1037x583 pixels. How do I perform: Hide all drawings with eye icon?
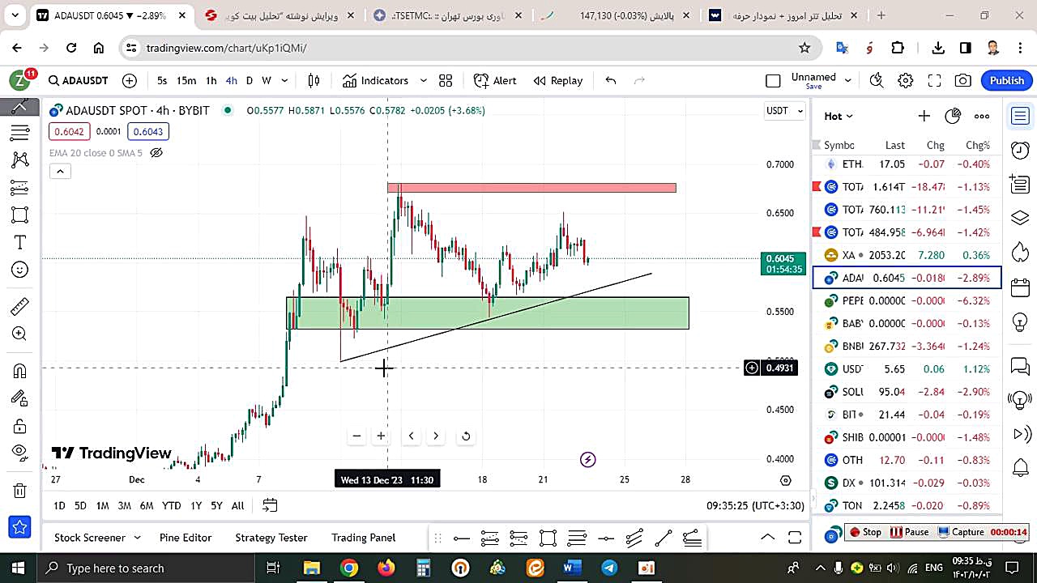[20, 452]
